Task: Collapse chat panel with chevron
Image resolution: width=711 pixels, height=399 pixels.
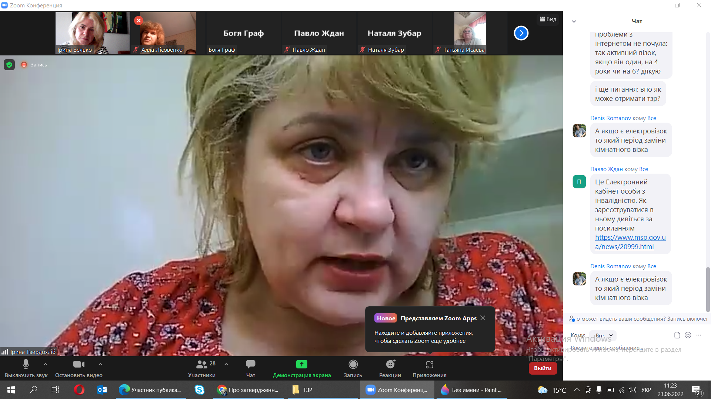Action: coord(574,21)
